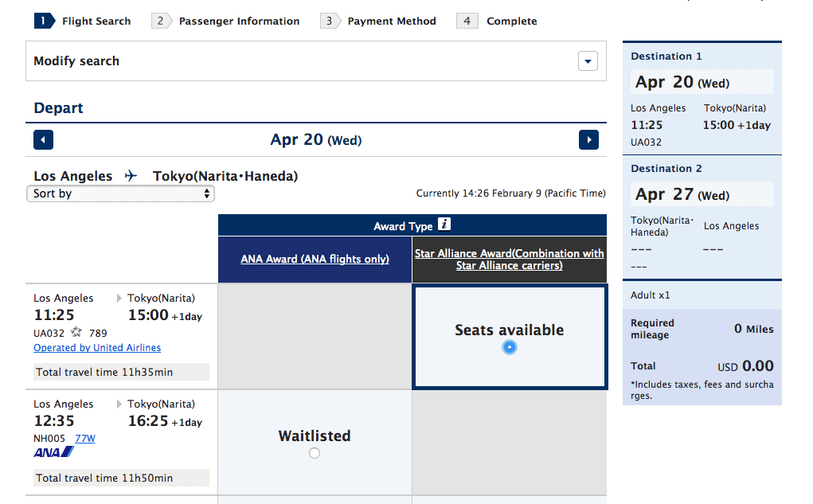Click the USD 0.00 total
813x504 pixels.
(745, 366)
